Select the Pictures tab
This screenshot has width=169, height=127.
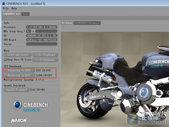pos(67,23)
